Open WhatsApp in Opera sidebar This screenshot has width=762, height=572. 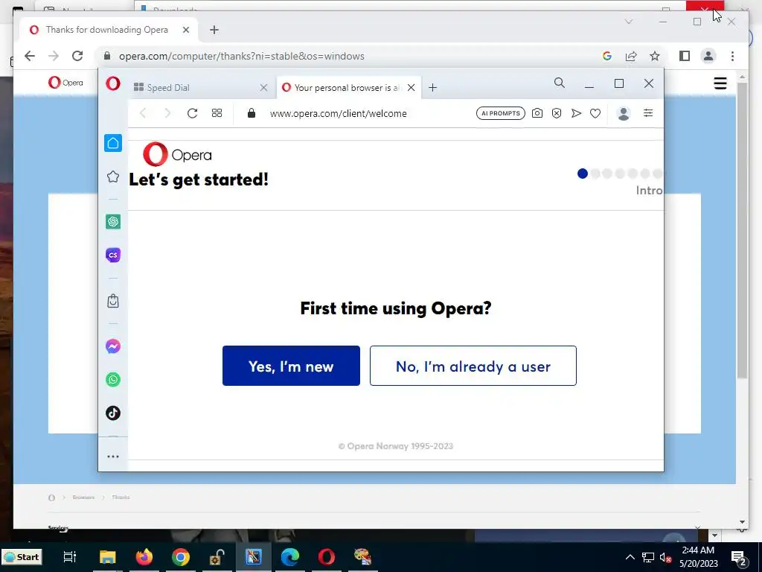pyautogui.click(x=113, y=379)
